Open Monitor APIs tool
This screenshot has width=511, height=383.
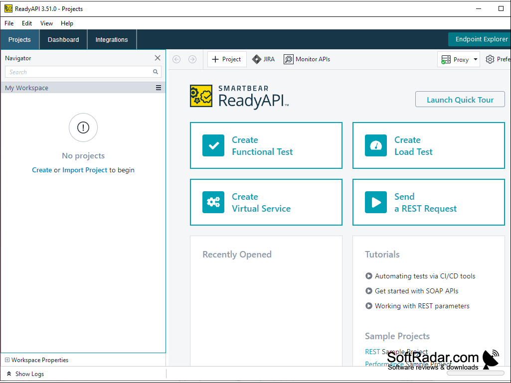pyautogui.click(x=307, y=59)
